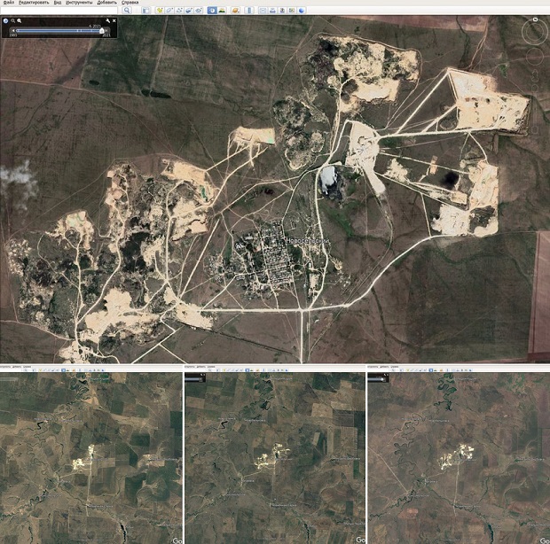The image size is (550, 544).
Task: Open time slider options wrench
Action: tap(107, 21)
